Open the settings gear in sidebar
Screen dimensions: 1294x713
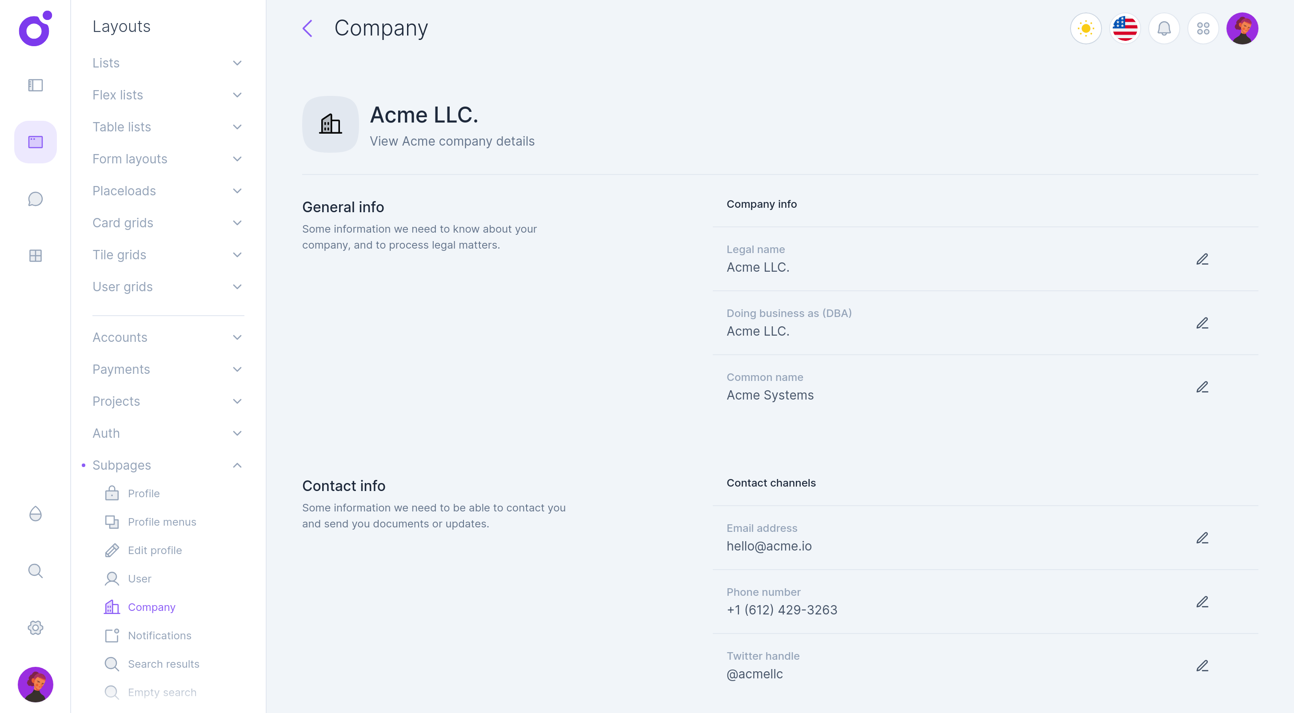[x=35, y=628]
